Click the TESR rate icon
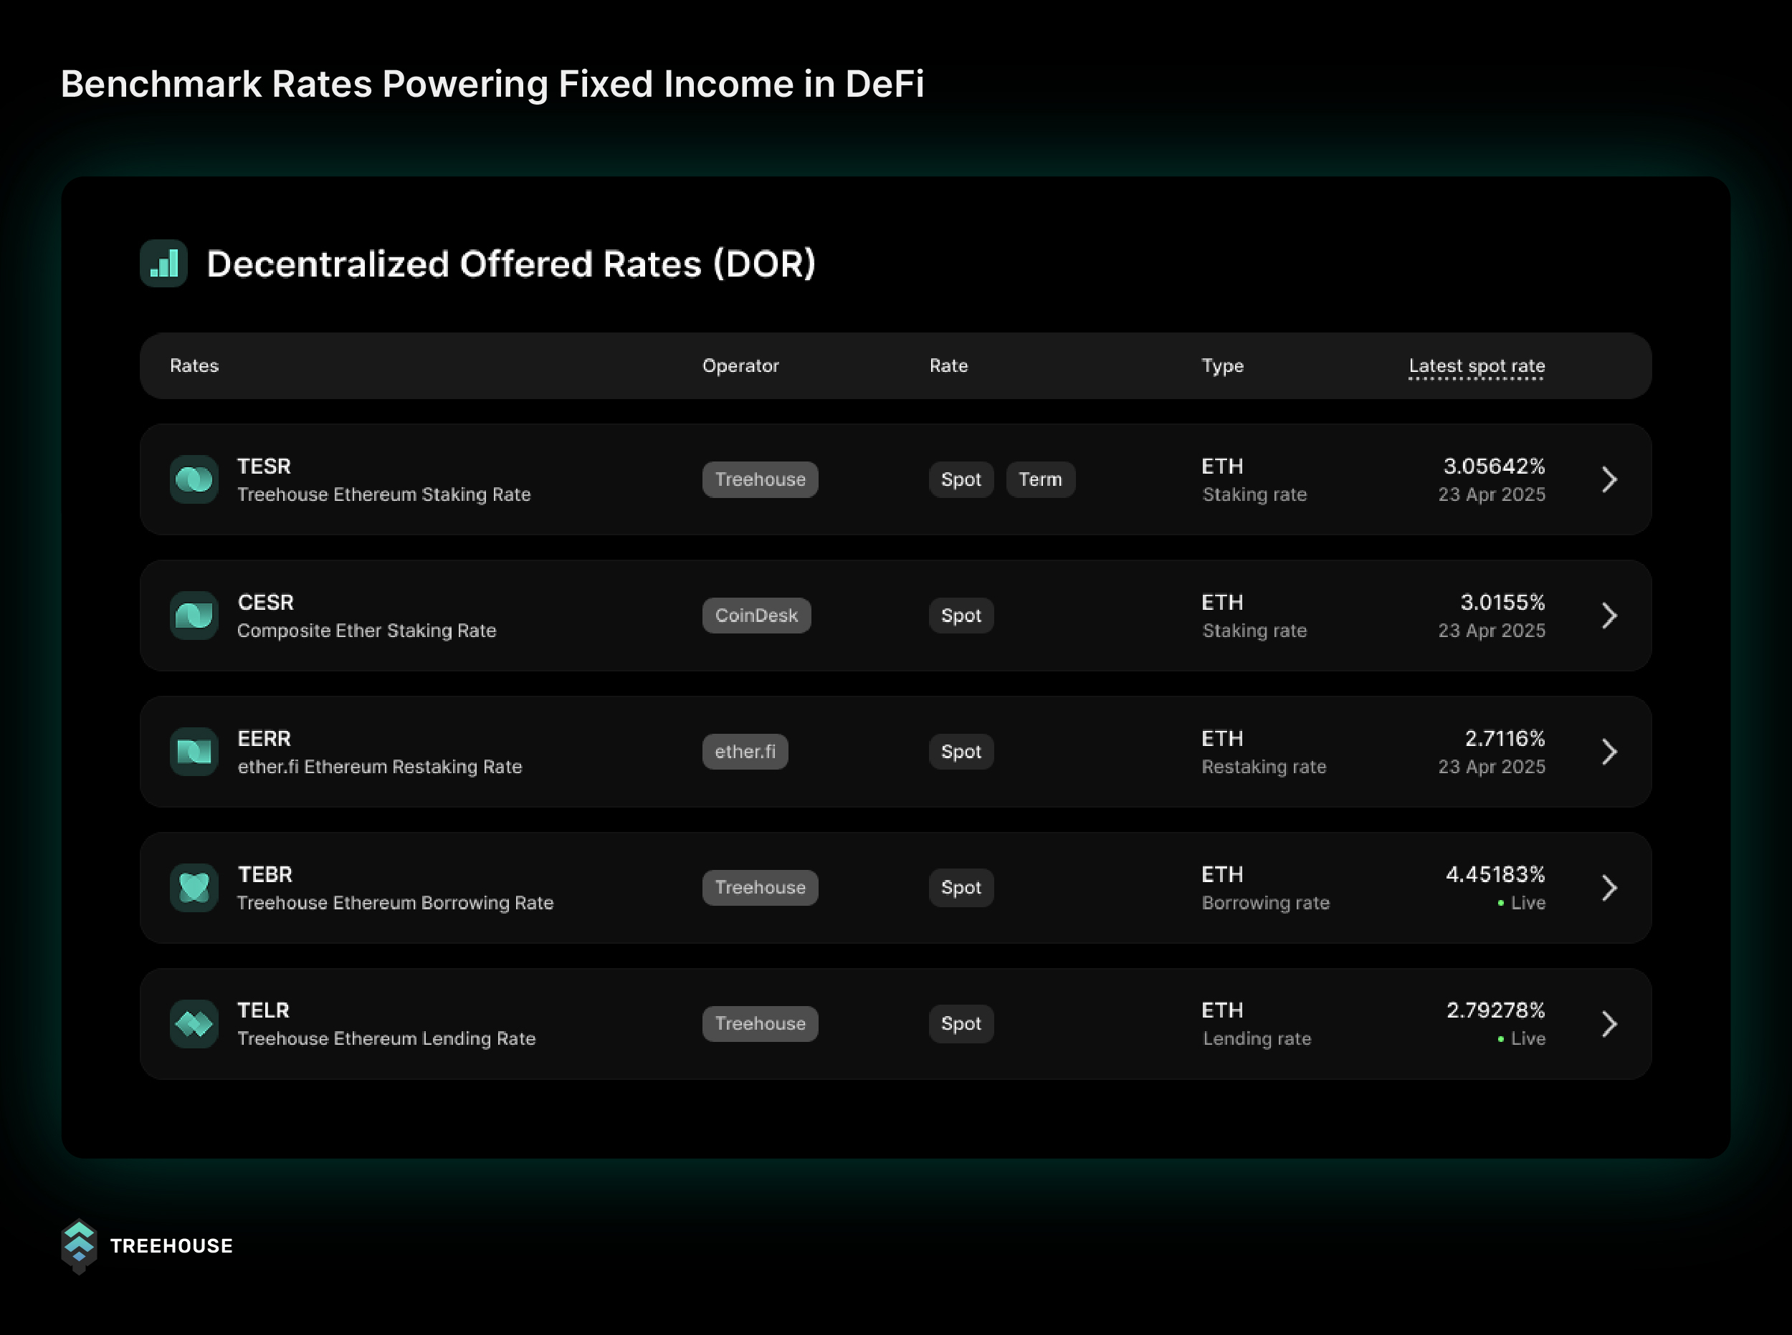Image resolution: width=1792 pixels, height=1335 pixels. point(194,479)
